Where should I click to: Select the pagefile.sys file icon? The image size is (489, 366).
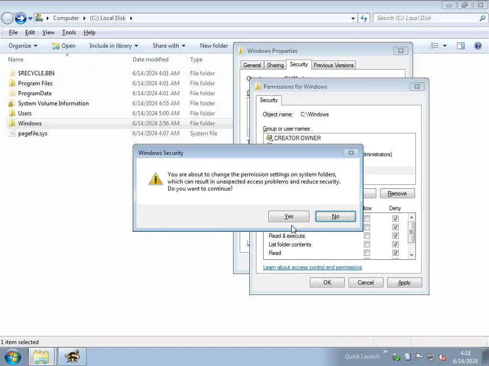pos(12,133)
